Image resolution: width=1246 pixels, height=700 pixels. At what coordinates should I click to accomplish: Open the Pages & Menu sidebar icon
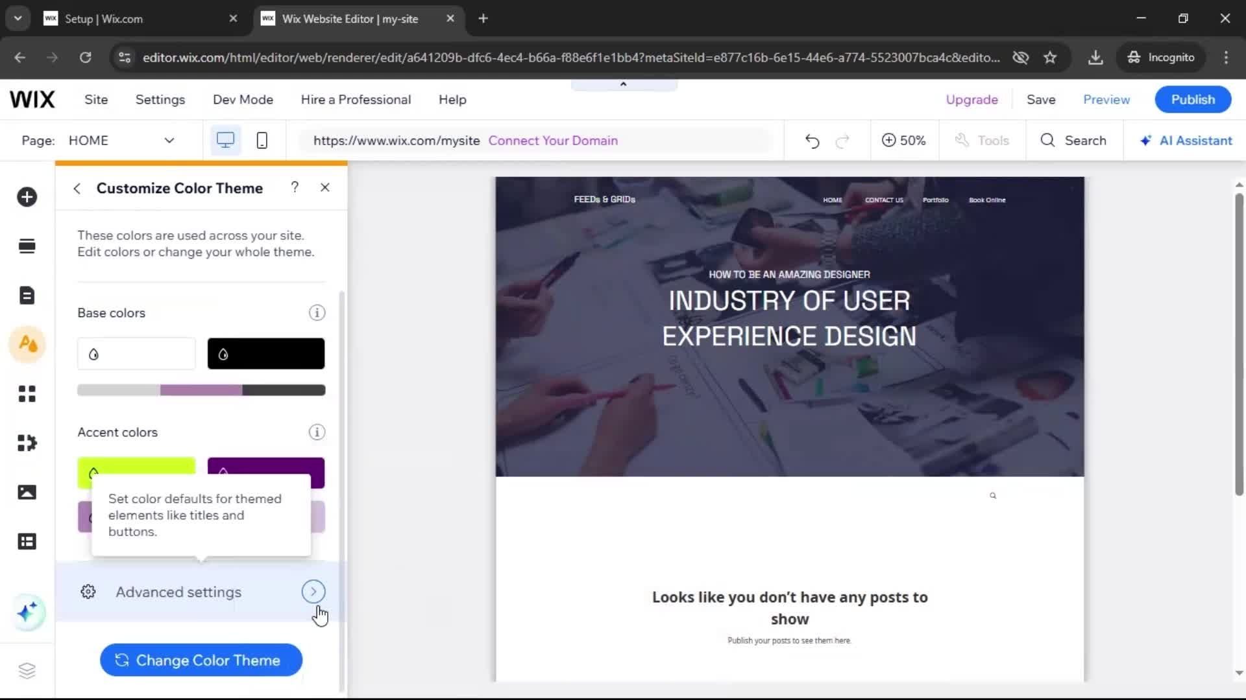(x=27, y=296)
